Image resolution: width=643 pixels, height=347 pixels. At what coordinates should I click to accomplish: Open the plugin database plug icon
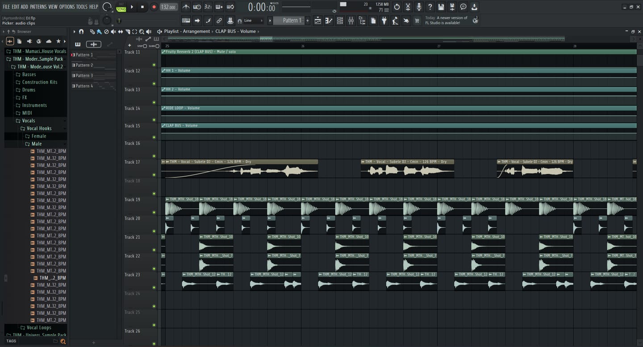384,21
